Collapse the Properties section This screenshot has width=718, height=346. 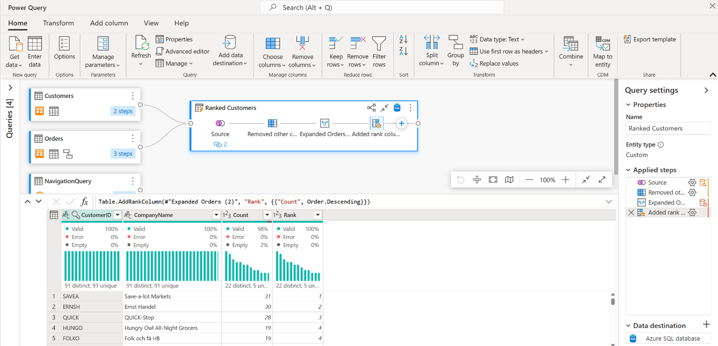point(629,105)
